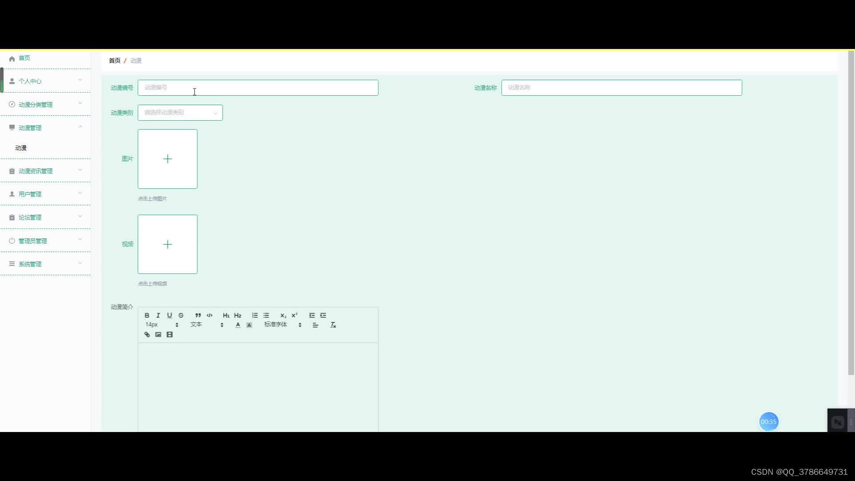Image resolution: width=855 pixels, height=481 pixels.
Task: Open the 标准字体 font family dropdown
Action: click(283, 325)
